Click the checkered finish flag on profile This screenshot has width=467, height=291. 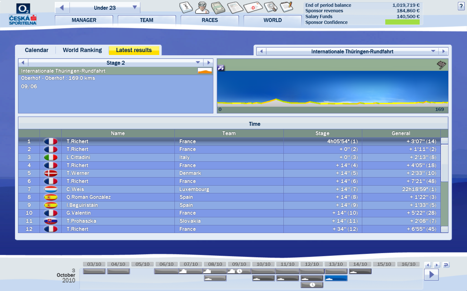(441, 65)
